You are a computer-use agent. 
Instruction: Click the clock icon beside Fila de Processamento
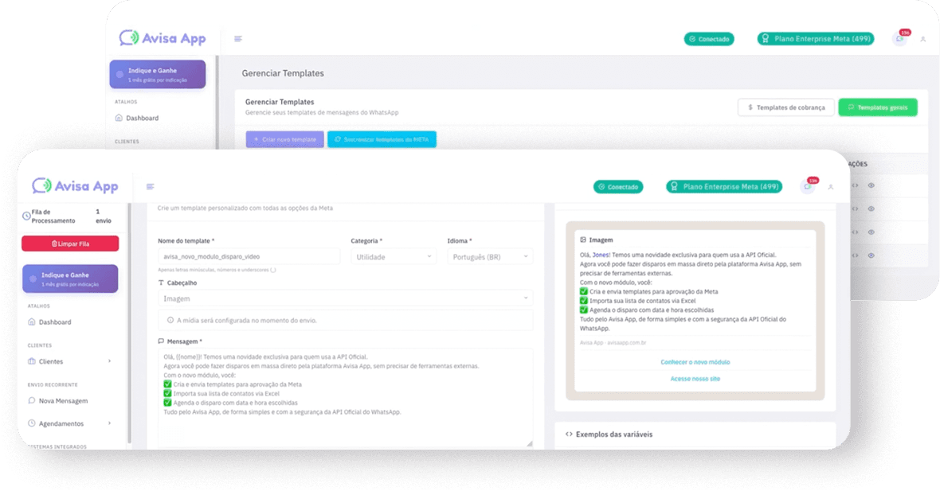tap(26, 216)
